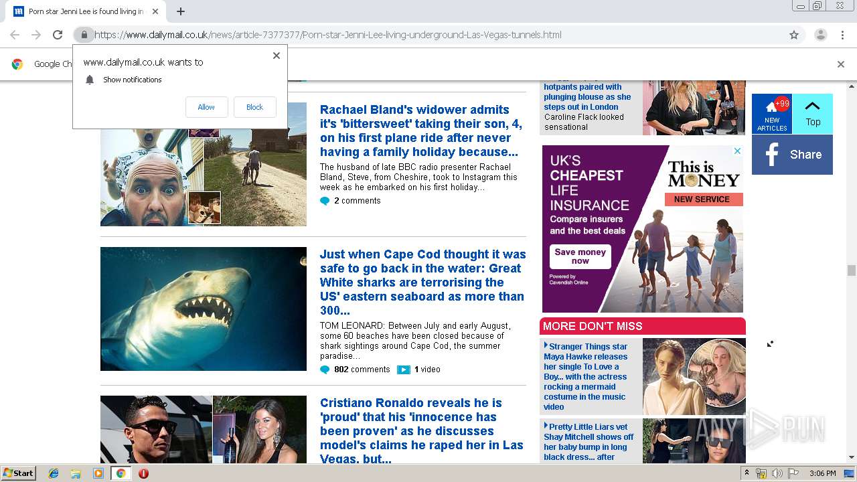Share the article on Facebook
The width and height of the screenshot is (857, 482).
(792, 155)
